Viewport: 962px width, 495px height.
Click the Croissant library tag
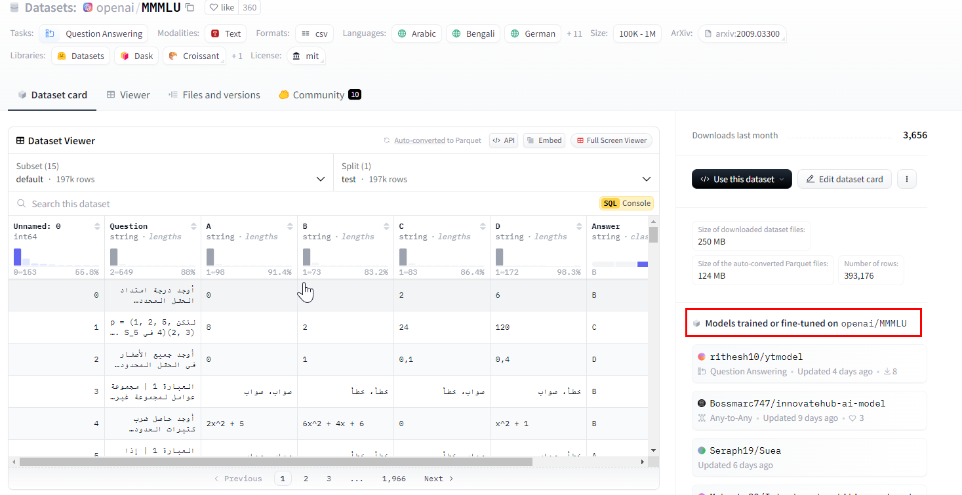click(194, 56)
